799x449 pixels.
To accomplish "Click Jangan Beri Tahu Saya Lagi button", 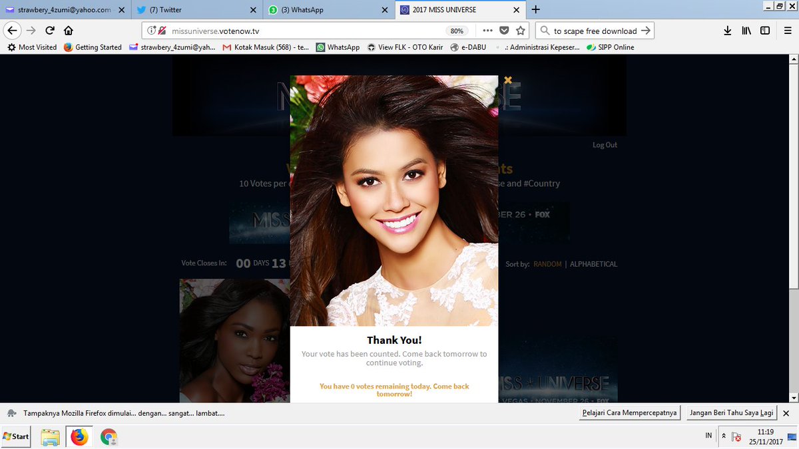I will pyautogui.click(x=732, y=413).
